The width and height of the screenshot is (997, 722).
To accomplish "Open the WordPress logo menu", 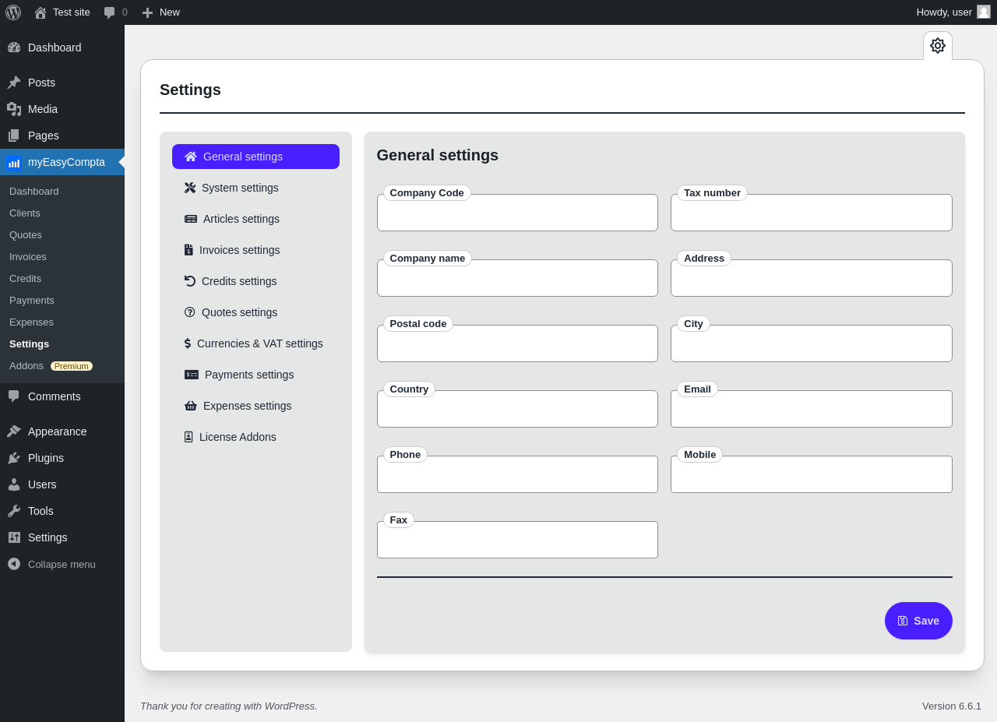I will click(x=13, y=12).
